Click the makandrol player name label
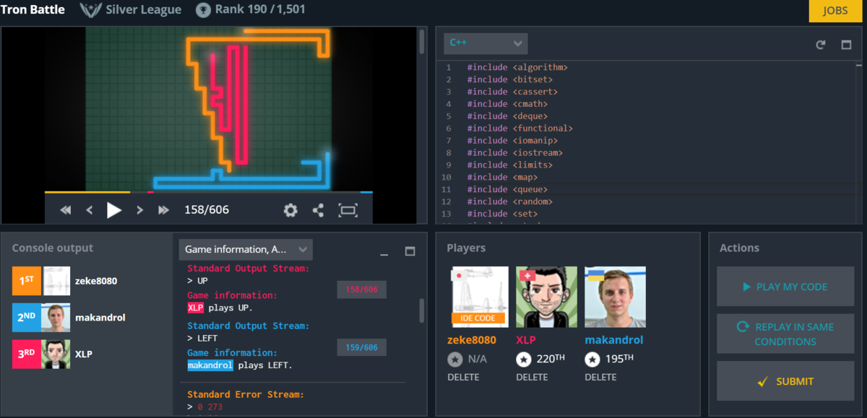This screenshot has width=867, height=418. tap(613, 340)
